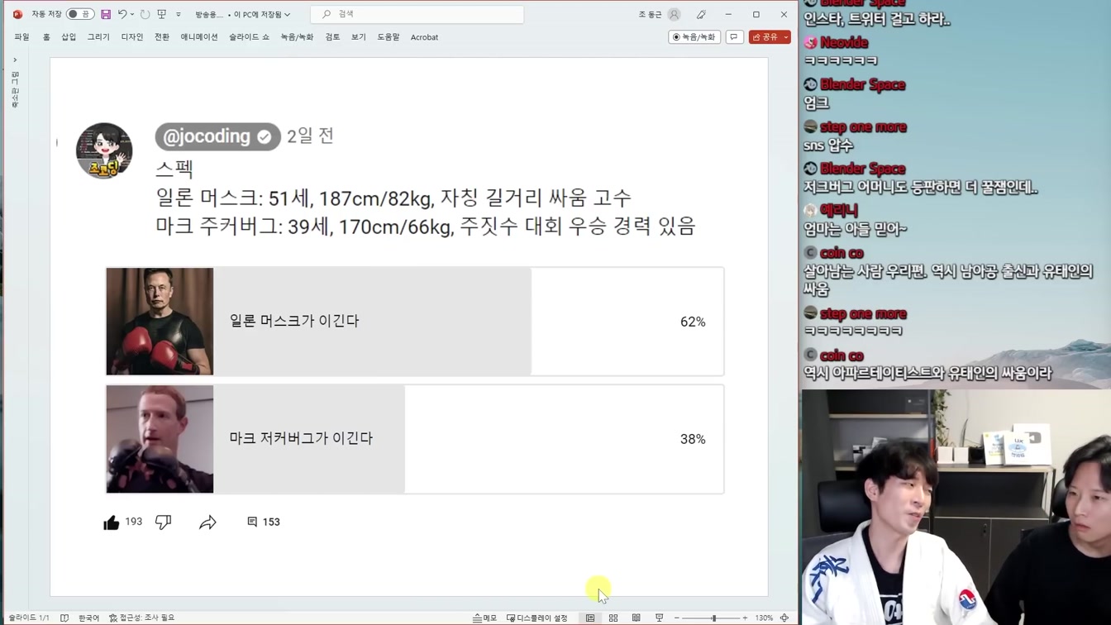Click Fit slide to window icon

coord(784,618)
